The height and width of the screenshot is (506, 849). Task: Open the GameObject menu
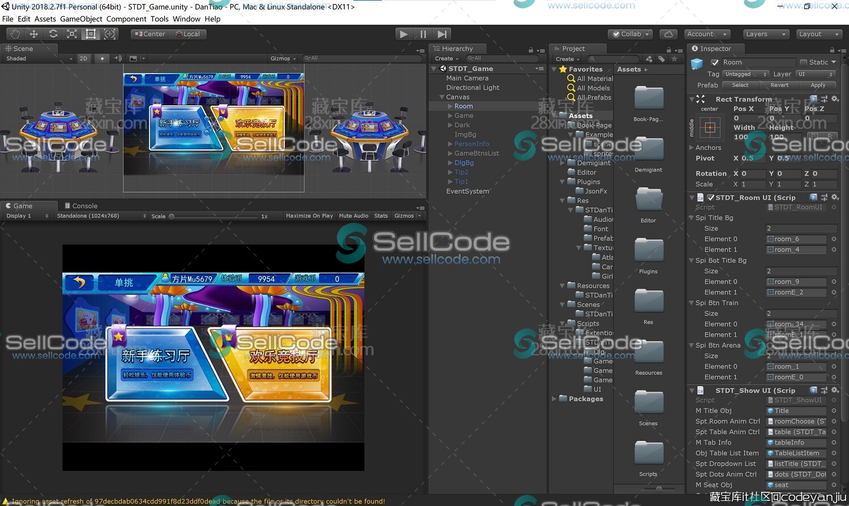pyautogui.click(x=80, y=19)
